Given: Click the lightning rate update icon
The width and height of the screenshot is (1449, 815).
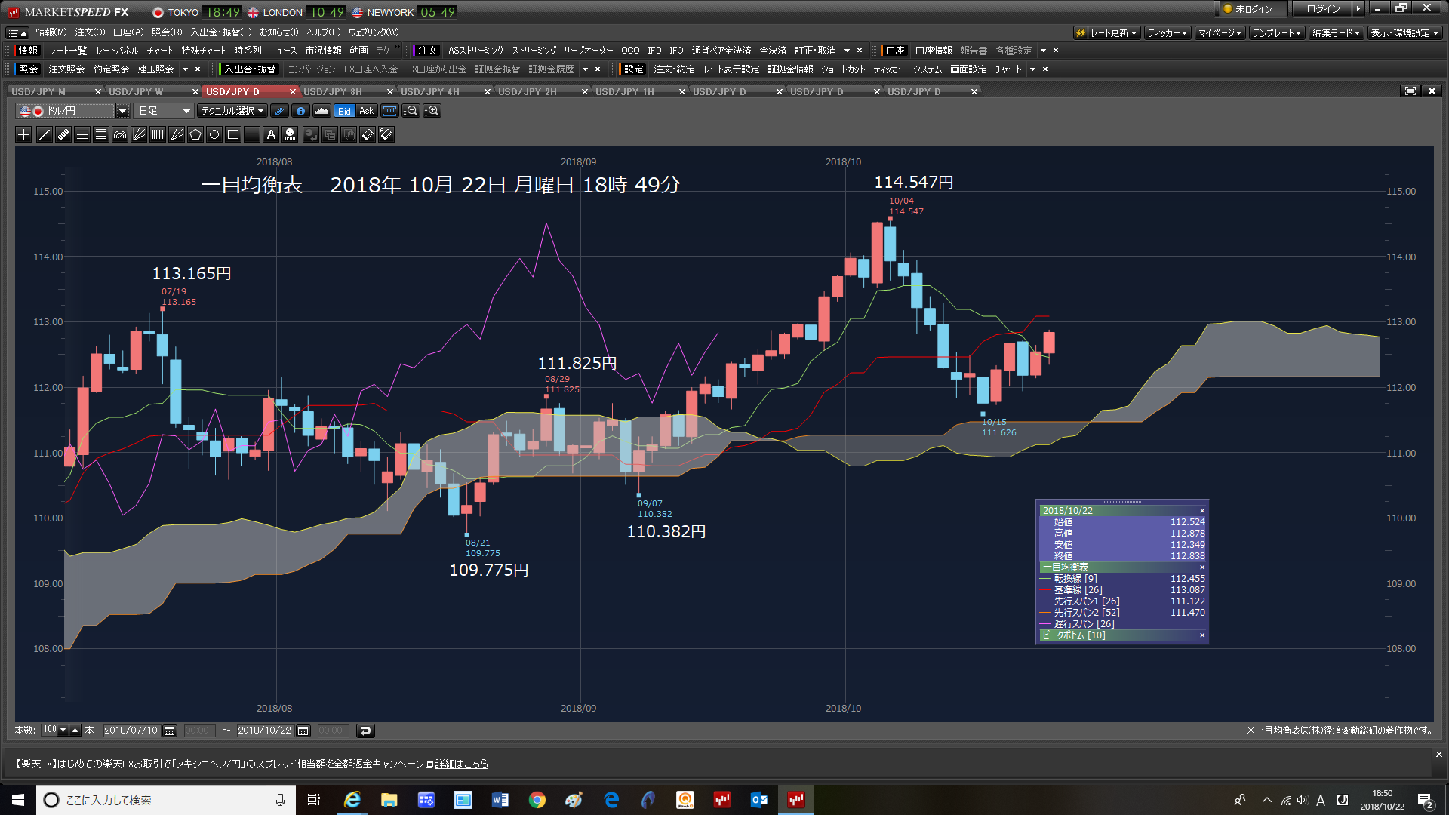Looking at the screenshot, I should [x=1080, y=33].
